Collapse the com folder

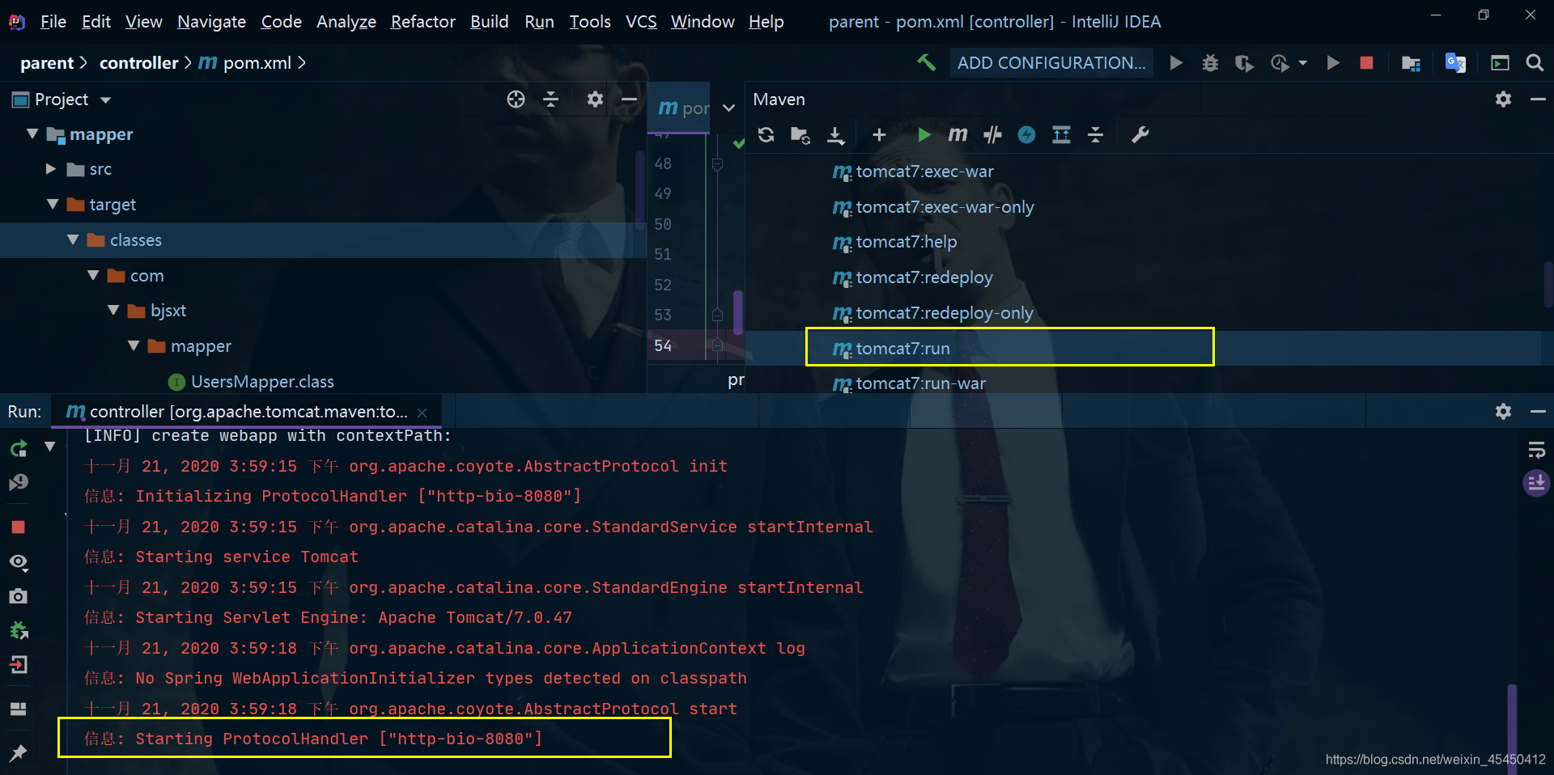[93, 275]
